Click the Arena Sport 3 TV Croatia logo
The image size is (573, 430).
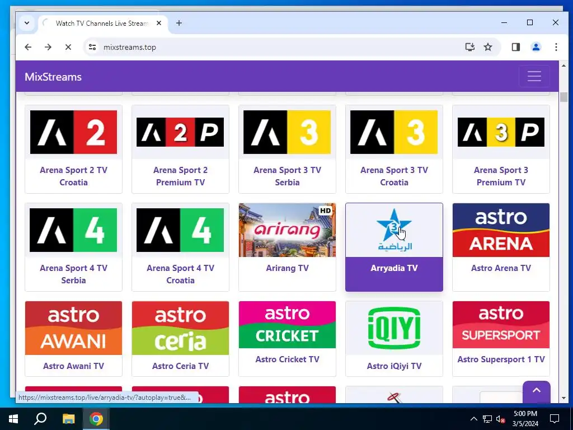tap(394, 132)
